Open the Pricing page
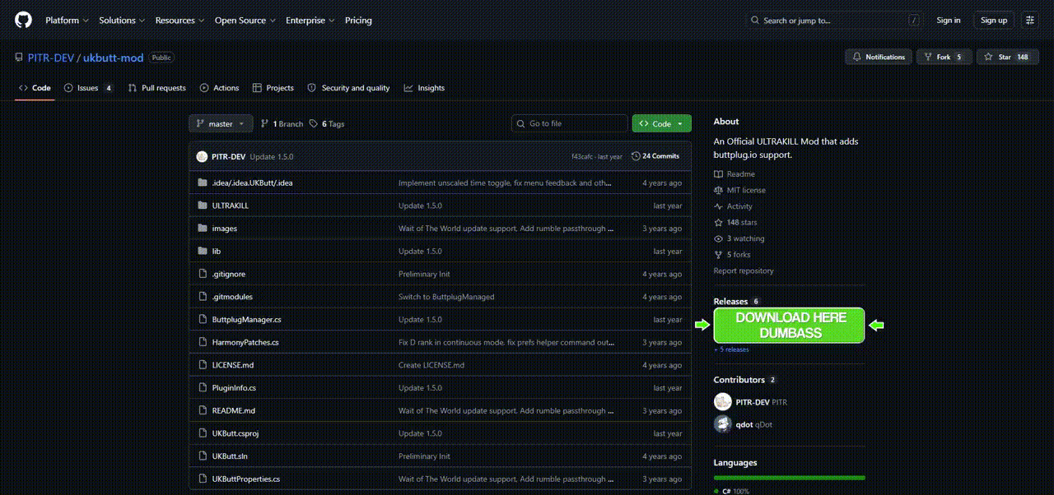1054x495 pixels. point(358,20)
